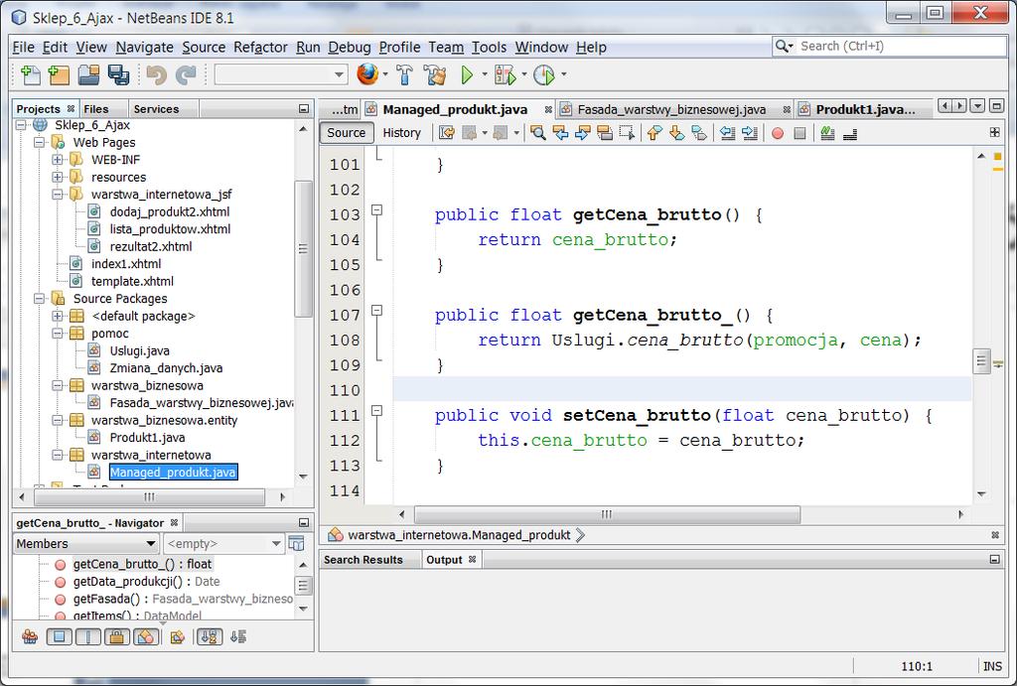Select Uslugi.java in project tree

click(x=139, y=350)
